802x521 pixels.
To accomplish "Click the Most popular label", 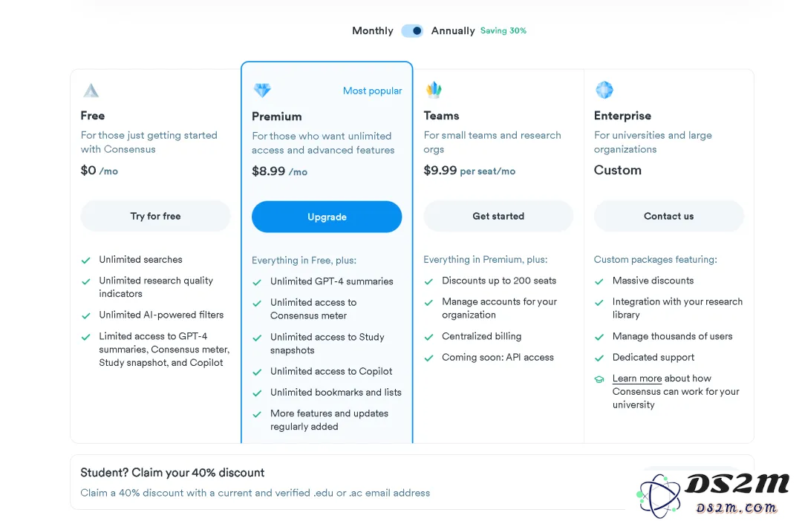I will point(372,91).
